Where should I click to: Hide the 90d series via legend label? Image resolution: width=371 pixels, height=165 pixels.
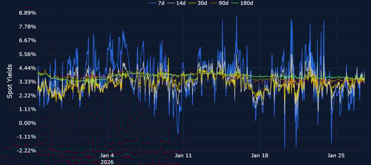tap(224, 3)
